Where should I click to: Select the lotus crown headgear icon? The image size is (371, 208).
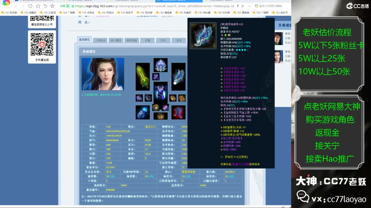click(x=161, y=65)
